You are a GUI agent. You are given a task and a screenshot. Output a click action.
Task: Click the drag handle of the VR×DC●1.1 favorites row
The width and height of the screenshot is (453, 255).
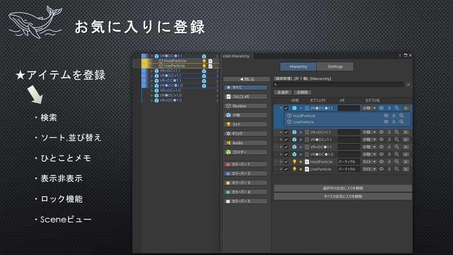[x=276, y=147]
